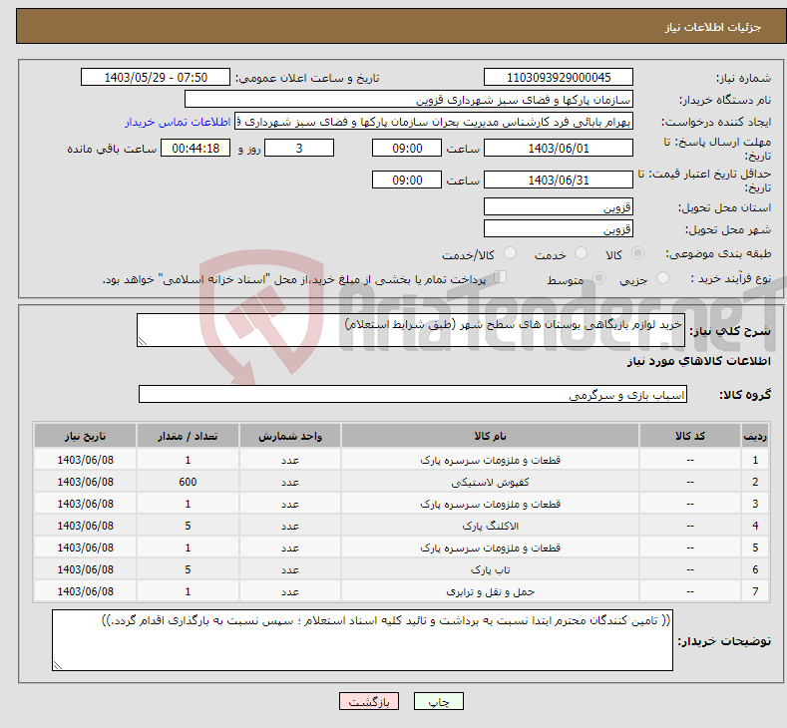Click the response deadline date 1403/06/01
Image resolution: width=787 pixels, height=728 pixels.
tap(559, 149)
